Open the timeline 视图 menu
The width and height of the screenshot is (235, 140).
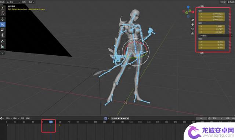tap(22, 118)
